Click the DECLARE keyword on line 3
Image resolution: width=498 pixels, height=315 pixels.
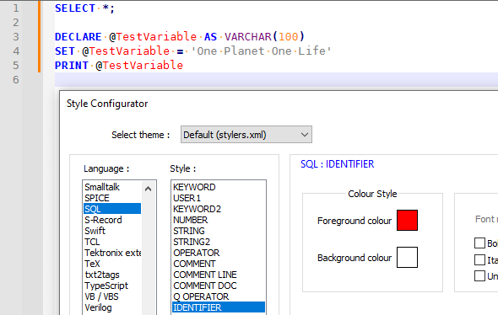tap(78, 37)
